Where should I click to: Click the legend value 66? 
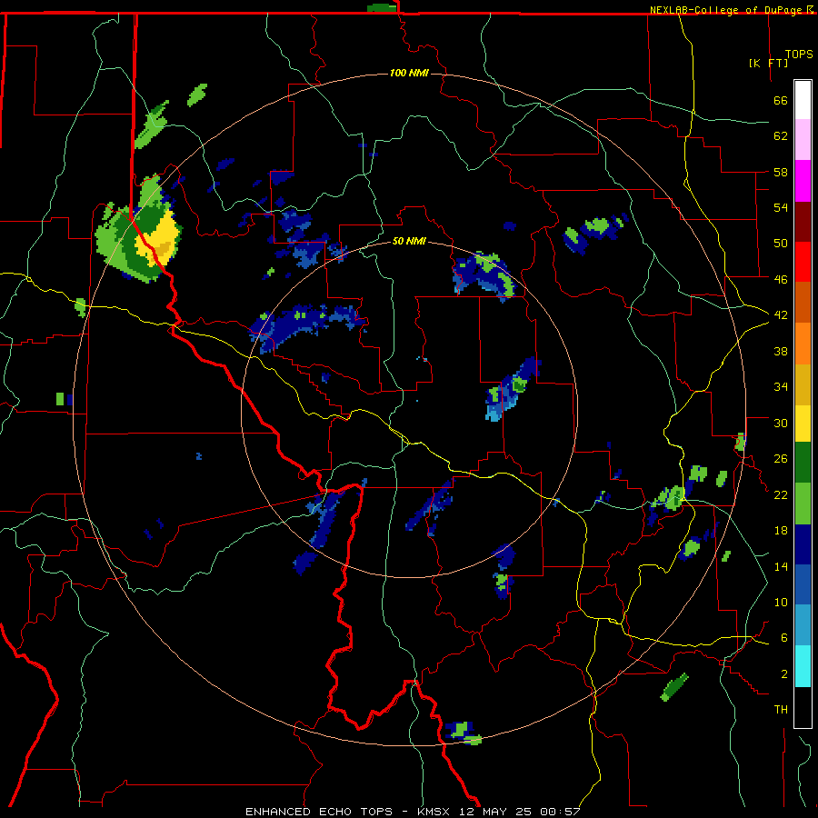point(781,100)
